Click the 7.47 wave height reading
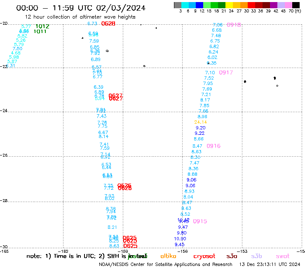 [x=195, y=163]
